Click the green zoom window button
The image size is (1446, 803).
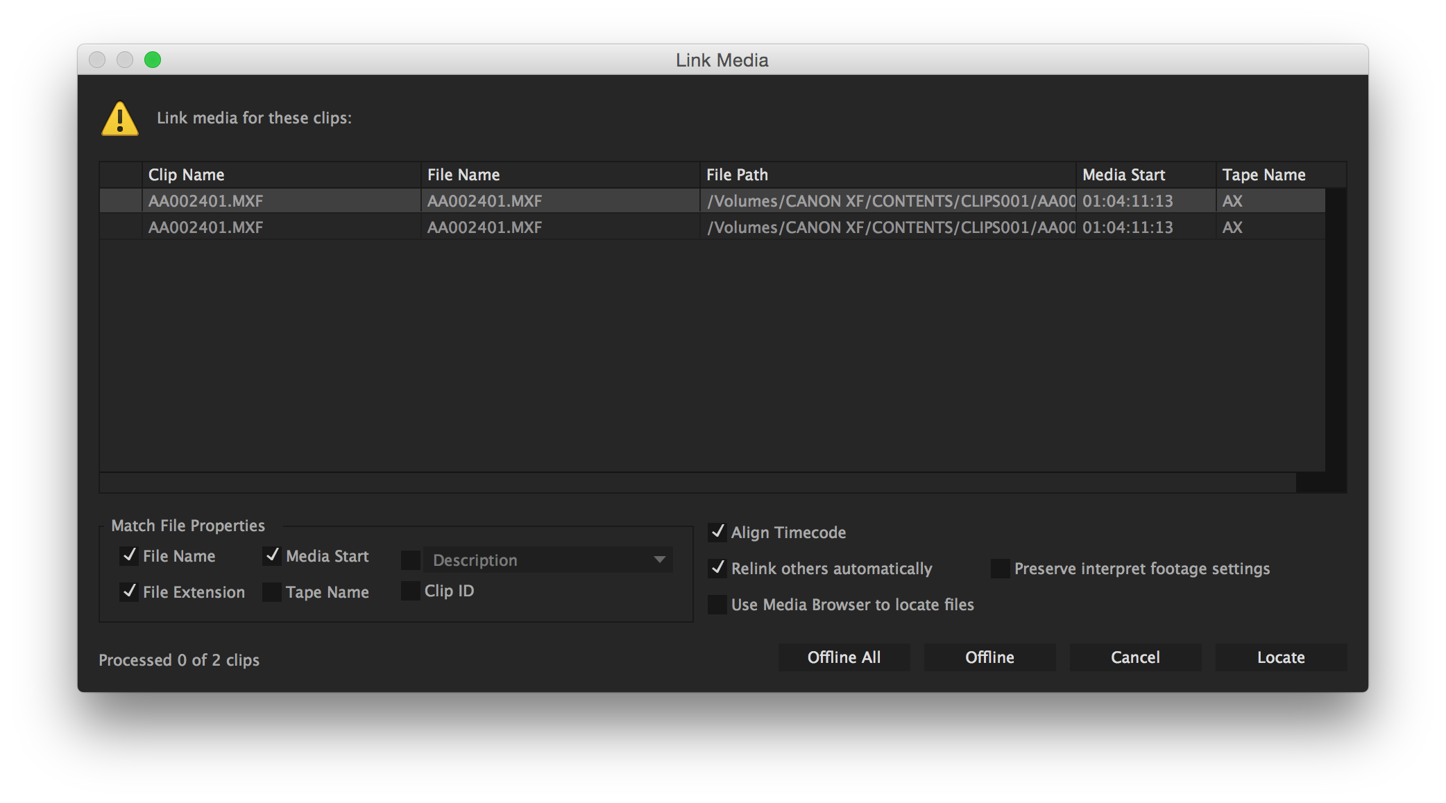tap(153, 60)
